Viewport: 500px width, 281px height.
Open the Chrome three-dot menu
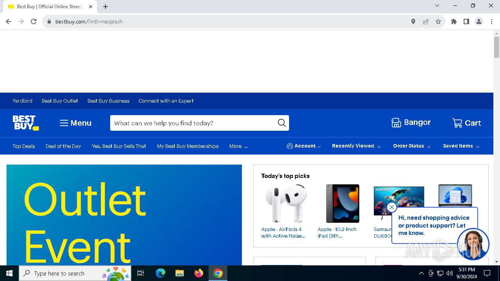[x=491, y=21]
